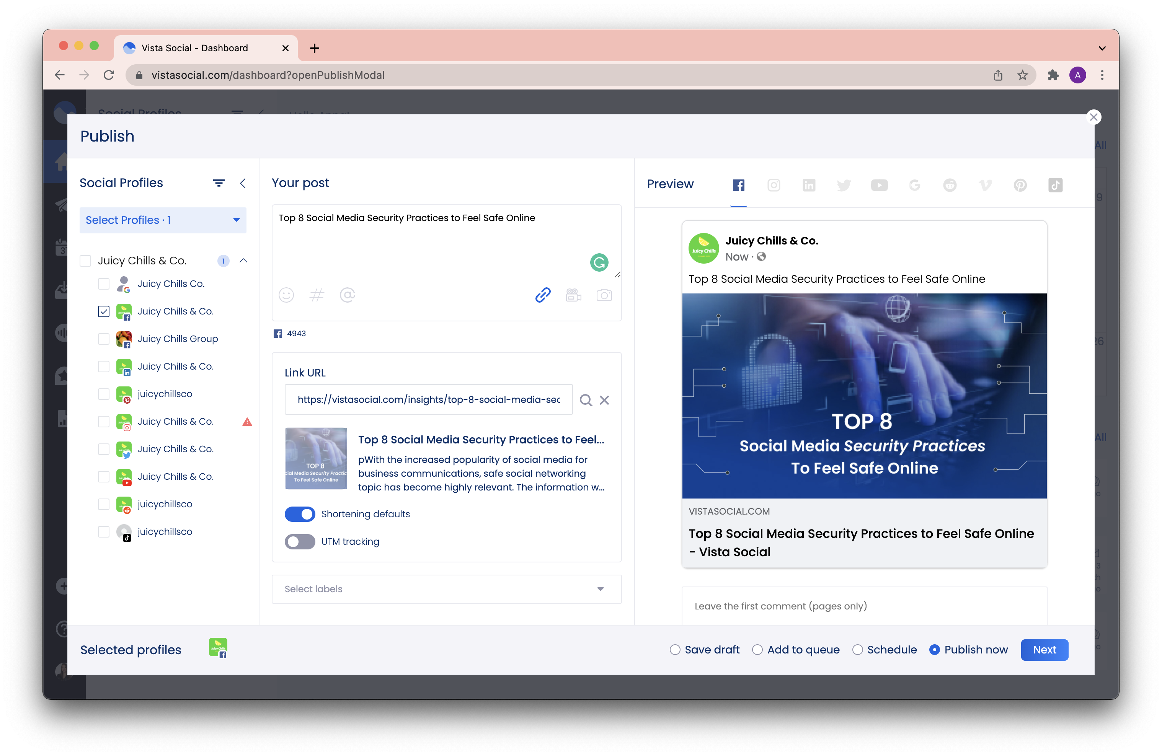Open Chrome three-dot menu
1162x756 pixels.
tap(1102, 75)
